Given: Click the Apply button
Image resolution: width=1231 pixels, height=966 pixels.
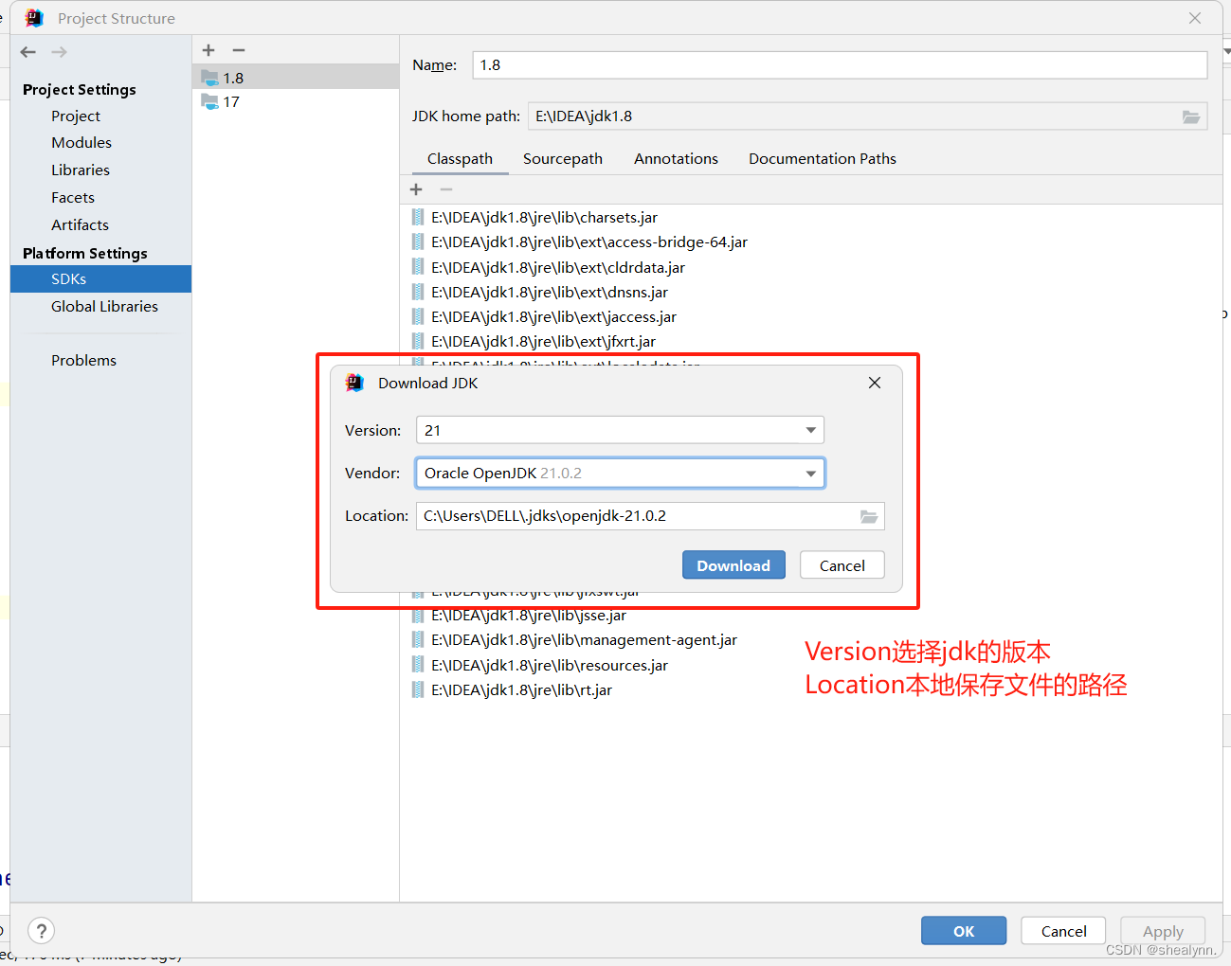Looking at the screenshot, I should click(1163, 931).
